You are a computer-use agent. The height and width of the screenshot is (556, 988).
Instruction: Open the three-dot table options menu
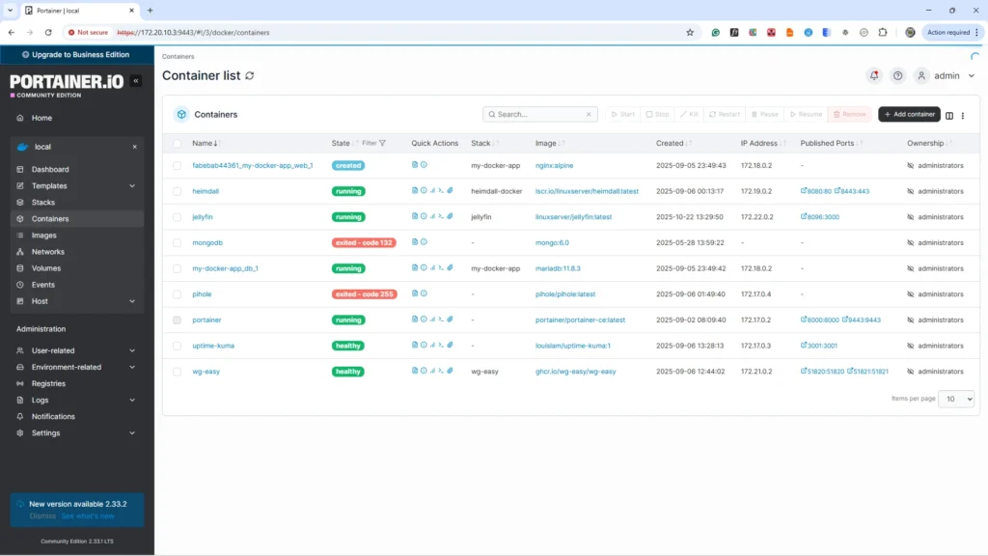tap(963, 115)
